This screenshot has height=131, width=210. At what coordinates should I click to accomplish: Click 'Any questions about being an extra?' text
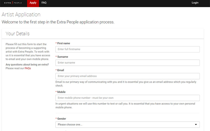tap(27, 64)
